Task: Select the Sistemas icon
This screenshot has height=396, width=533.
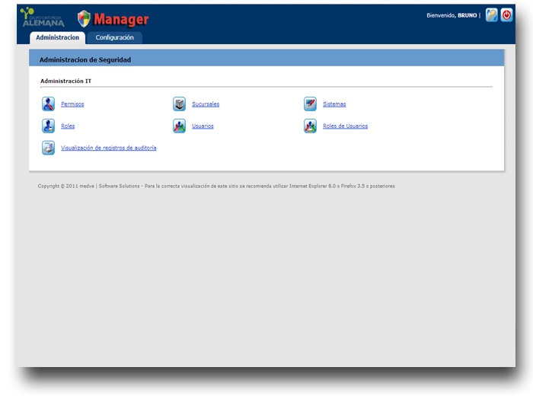Action: point(310,104)
